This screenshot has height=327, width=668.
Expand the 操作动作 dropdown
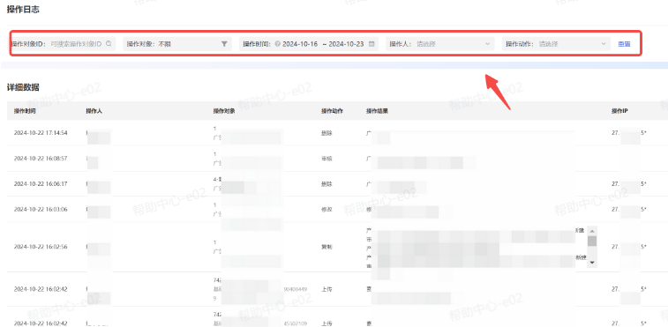556,44
